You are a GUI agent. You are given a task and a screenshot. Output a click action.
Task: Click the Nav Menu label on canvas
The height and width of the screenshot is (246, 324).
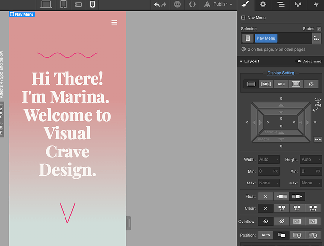(x=22, y=14)
